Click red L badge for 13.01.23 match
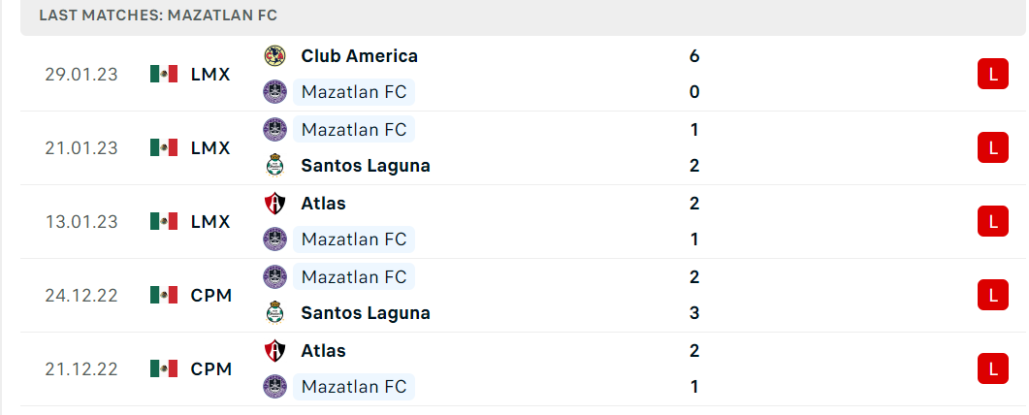Screen dimensions: 1029x415 click(993, 222)
